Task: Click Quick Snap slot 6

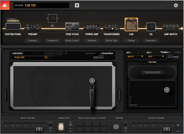Action: 88,129
